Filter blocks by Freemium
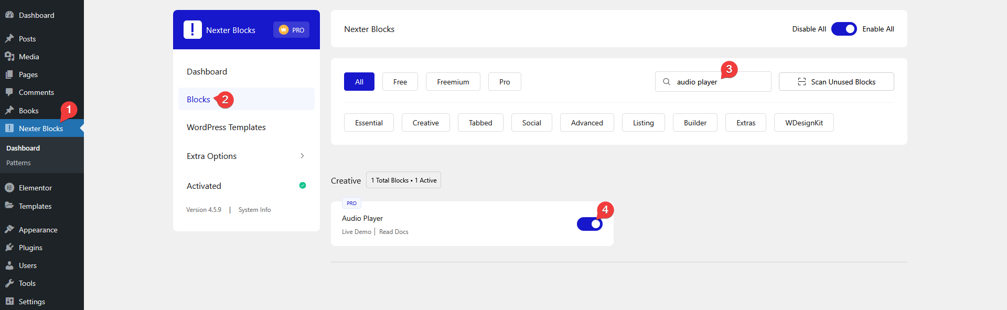Viewport: 1007px width, 310px height. pyautogui.click(x=453, y=82)
